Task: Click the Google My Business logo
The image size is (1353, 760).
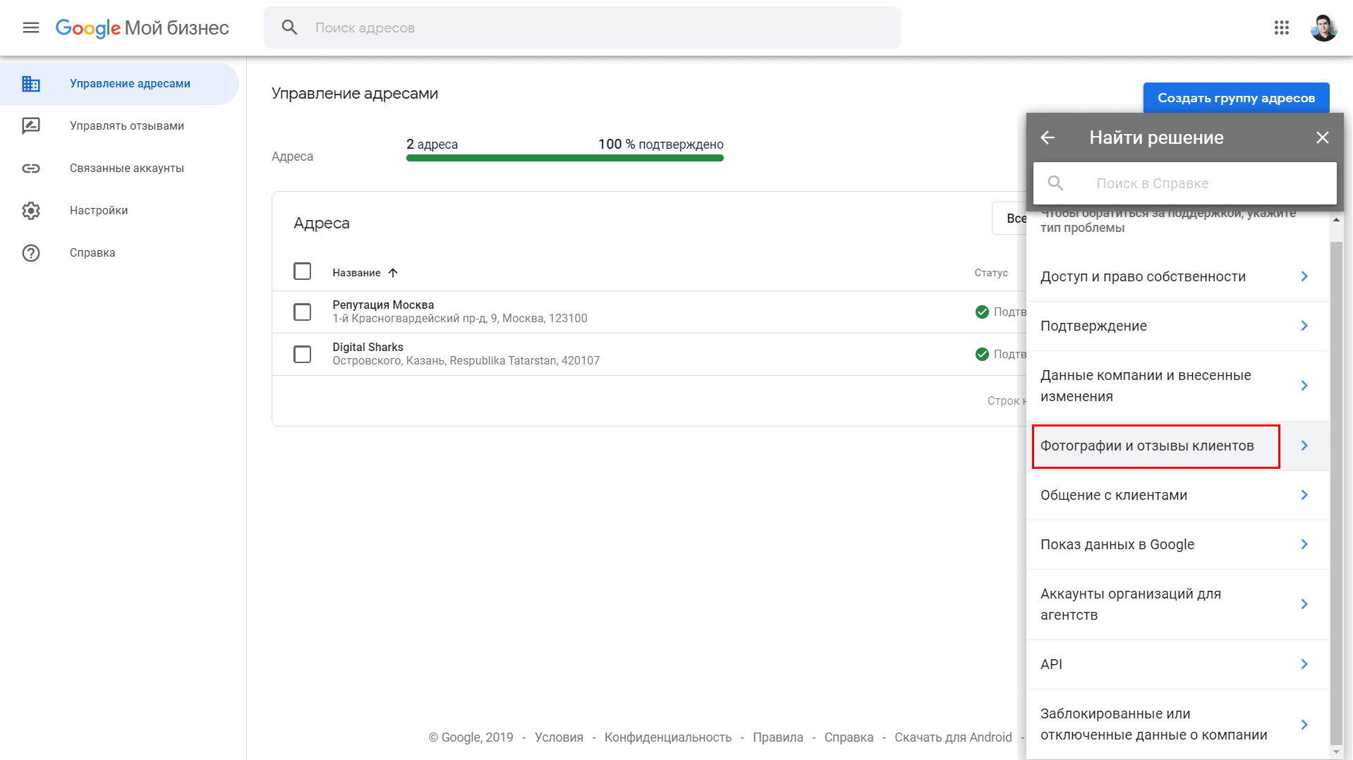Action: tap(142, 28)
